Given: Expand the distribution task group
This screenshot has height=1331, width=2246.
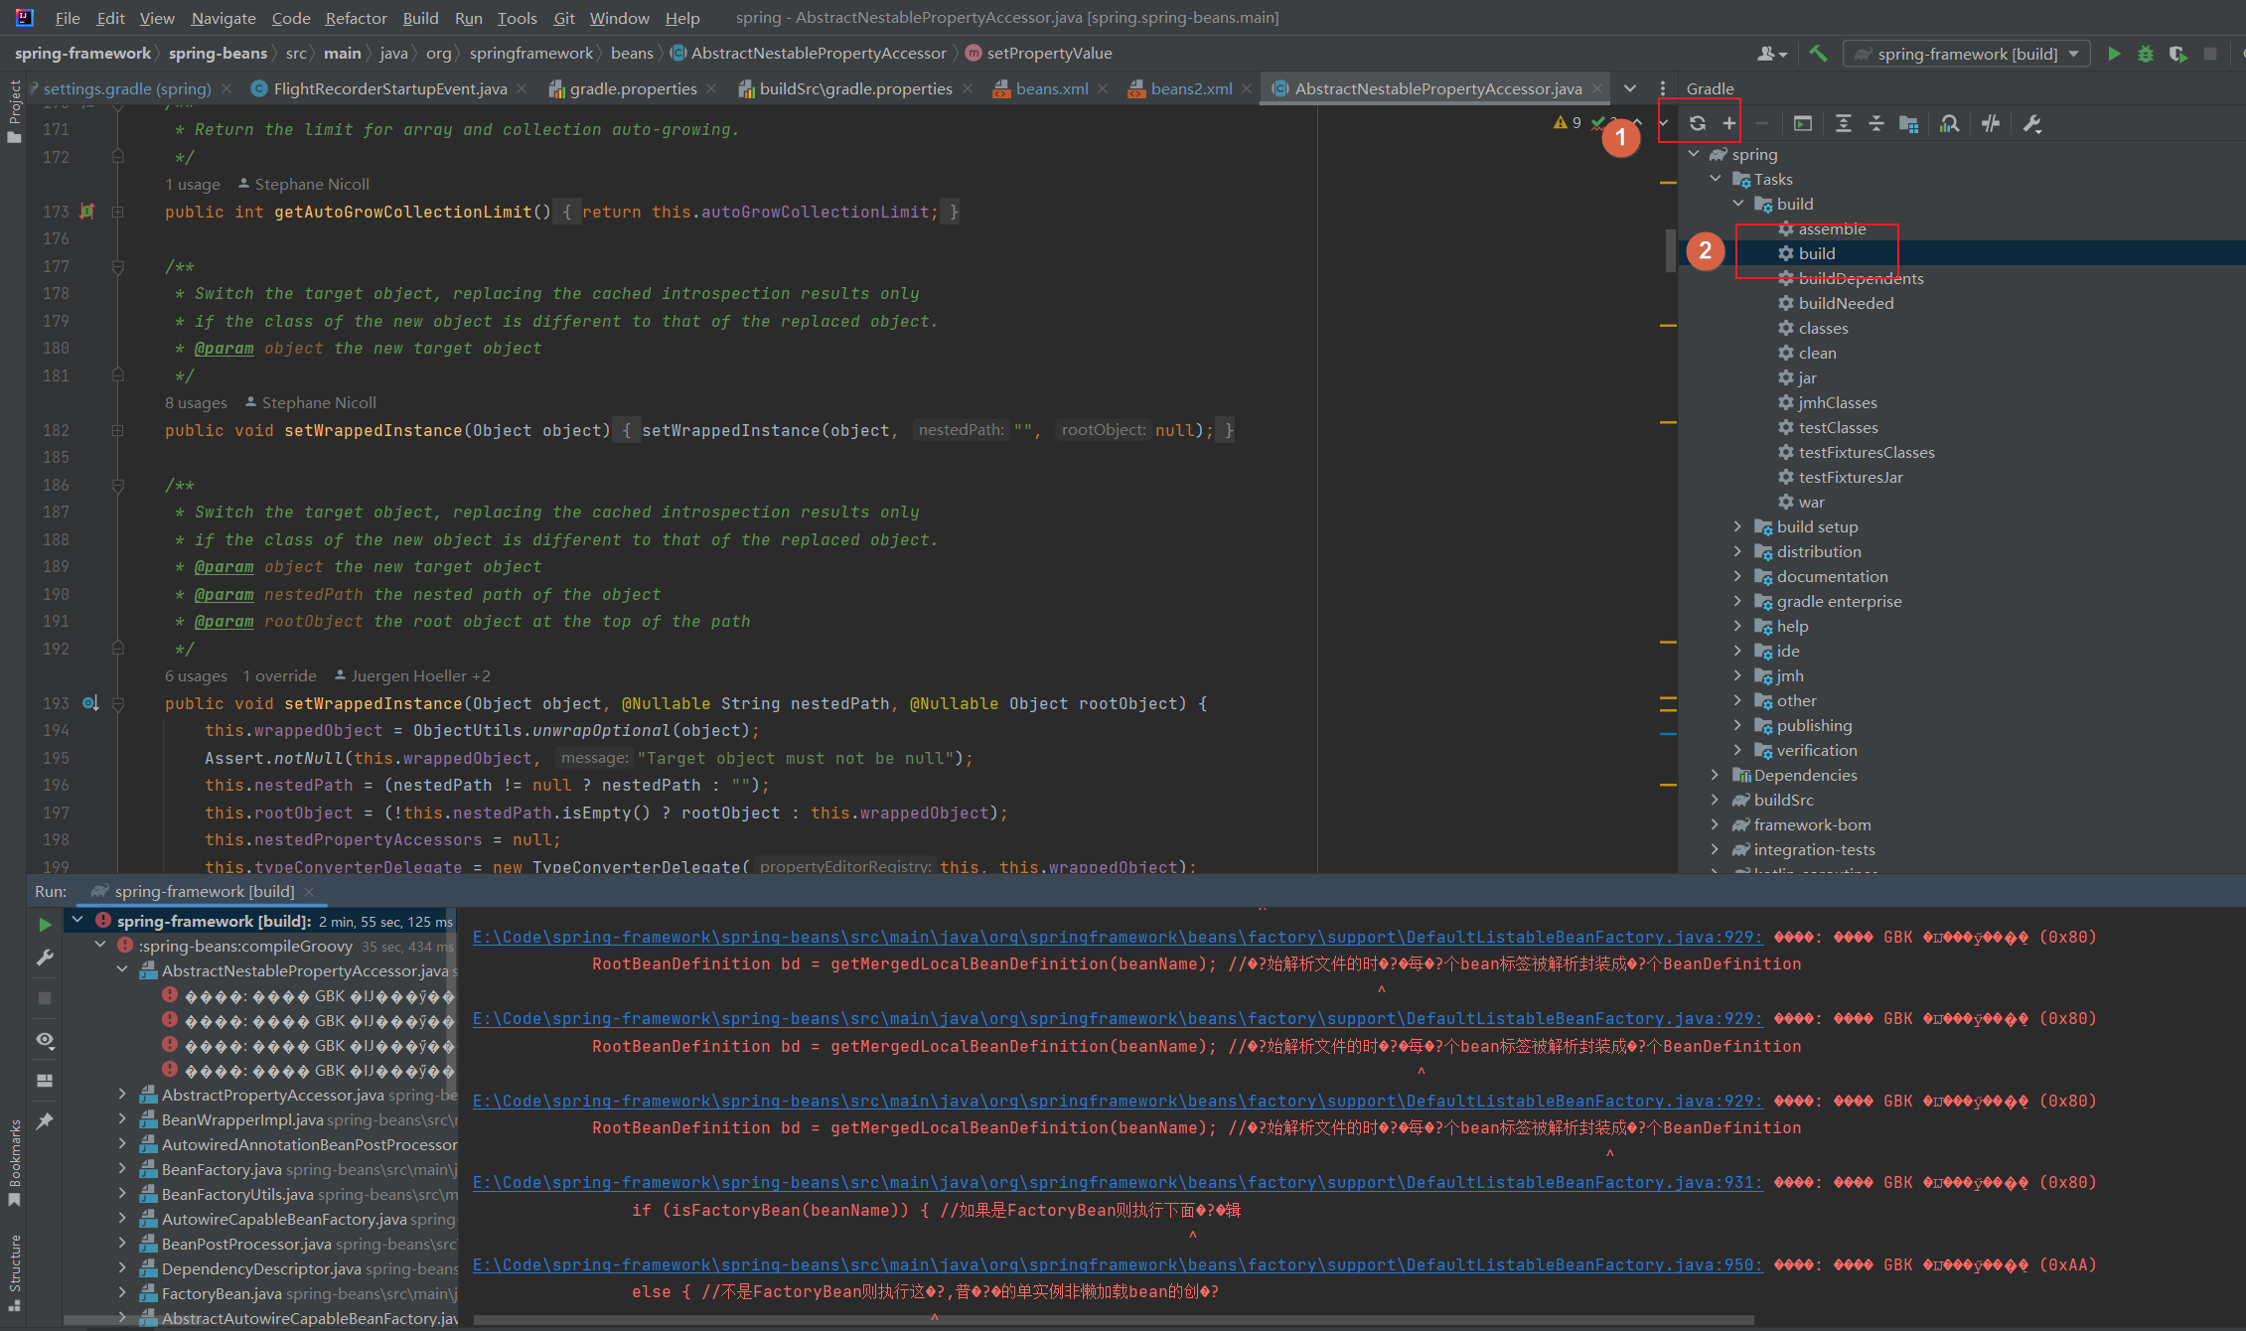Looking at the screenshot, I should tap(1737, 551).
